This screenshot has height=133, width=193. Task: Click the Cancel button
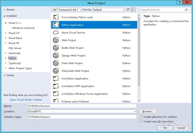(181, 128)
